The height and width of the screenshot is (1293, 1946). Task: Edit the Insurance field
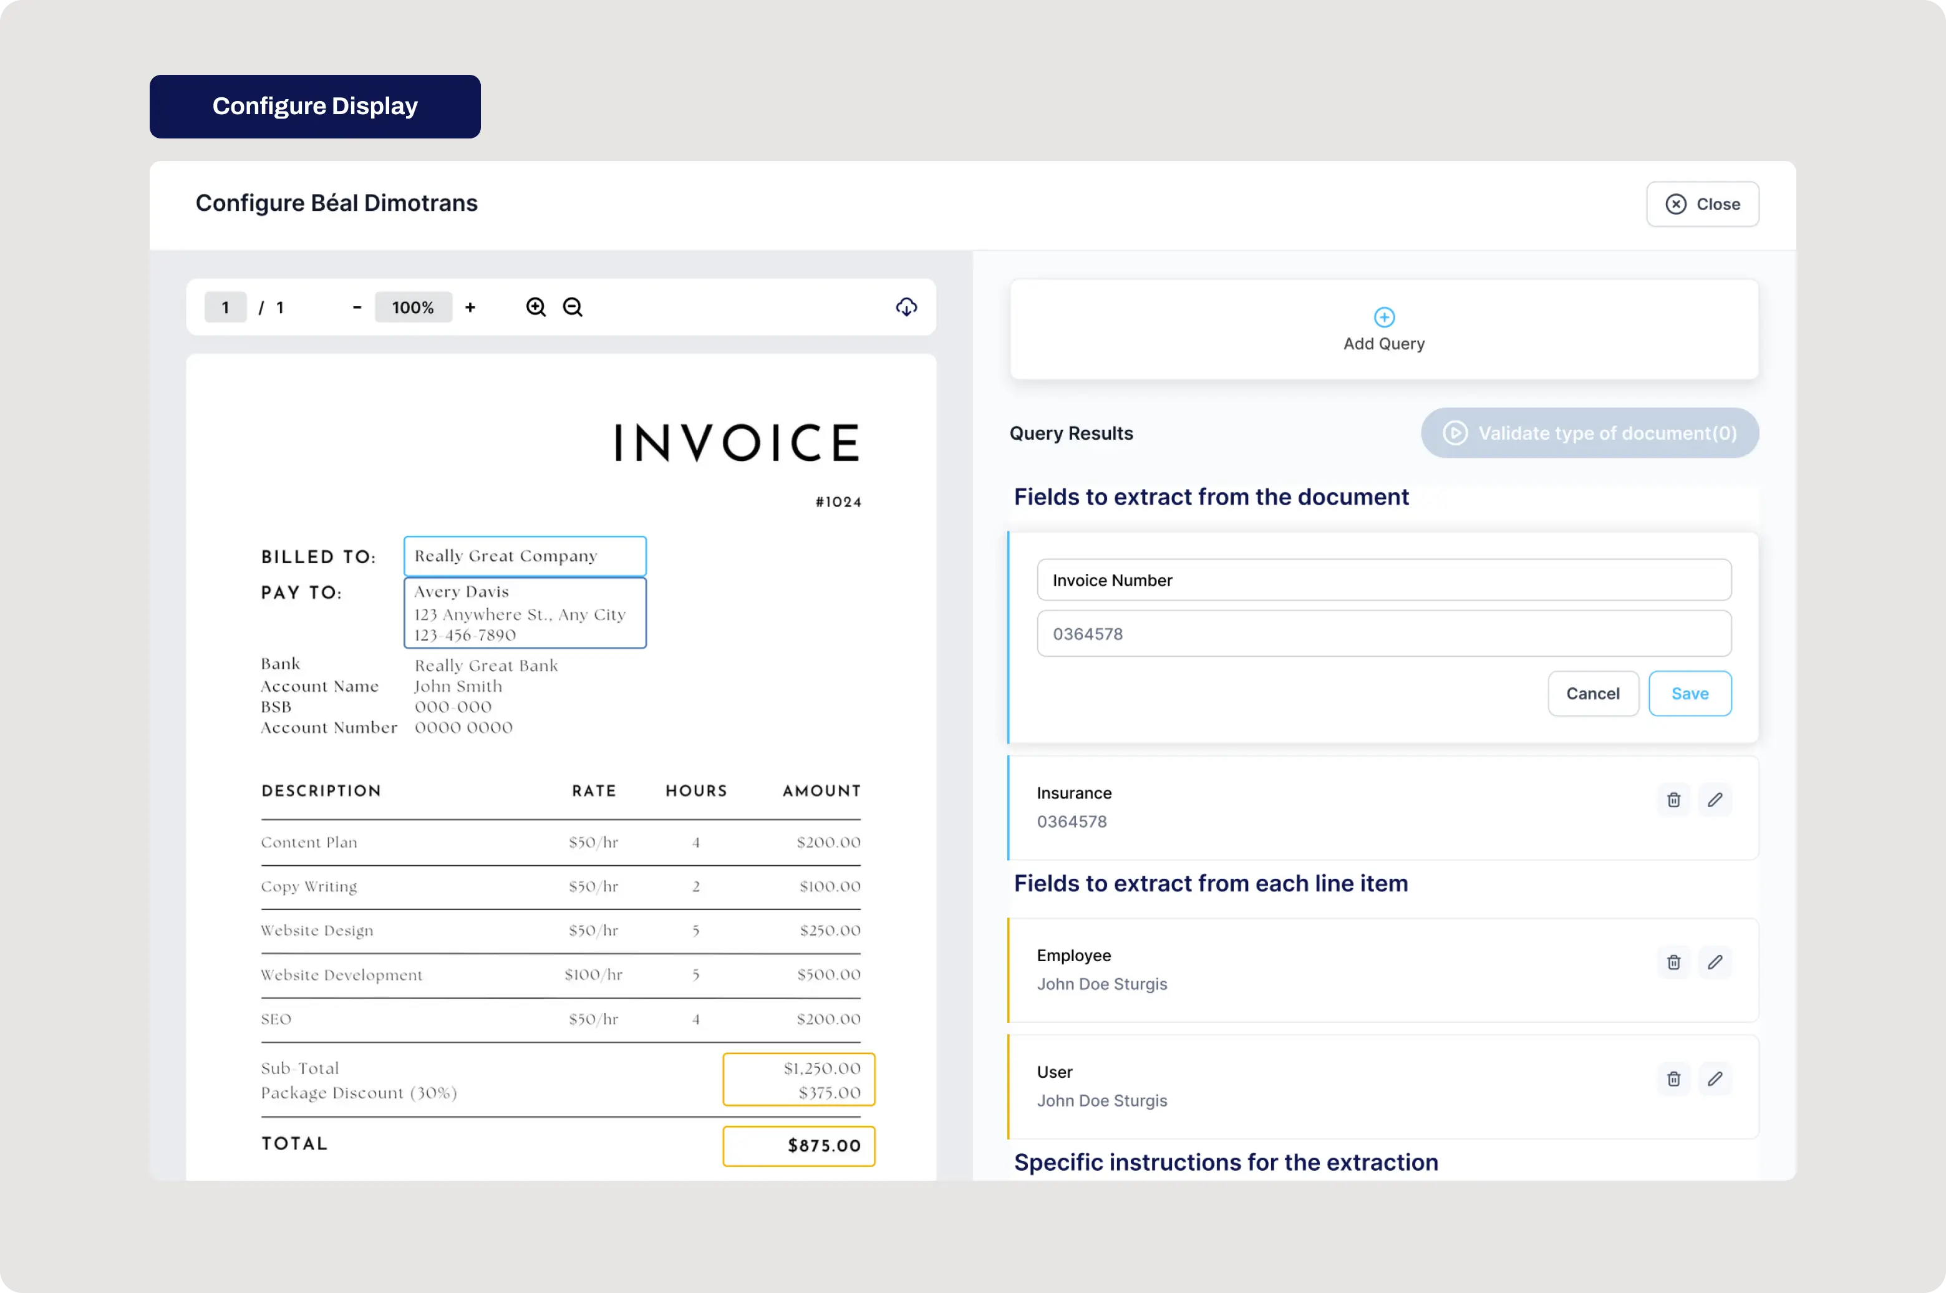pos(1715,800)
